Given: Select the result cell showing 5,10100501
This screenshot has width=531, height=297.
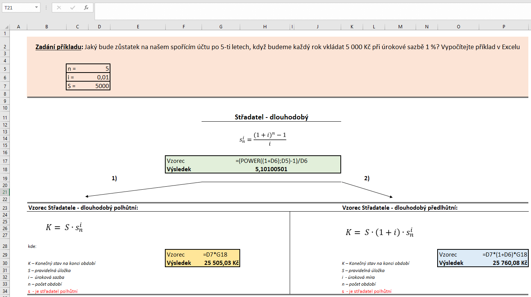Looking at the screenshot, I should tap(271, 169).
